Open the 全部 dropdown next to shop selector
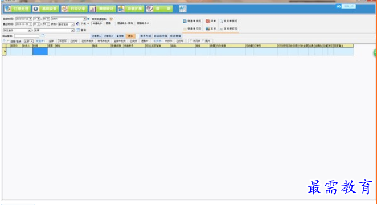The height and width of the screenshot is (205, 377). click(x=72, y=30)
